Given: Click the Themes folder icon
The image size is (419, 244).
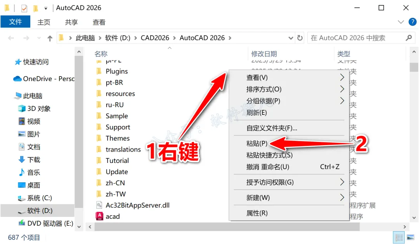Looking at the screenshot, I should [x=99, y=138].
